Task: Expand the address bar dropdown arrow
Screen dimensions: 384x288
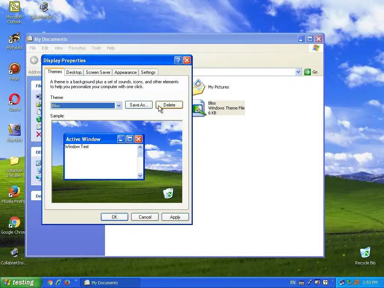Action: 298,72
